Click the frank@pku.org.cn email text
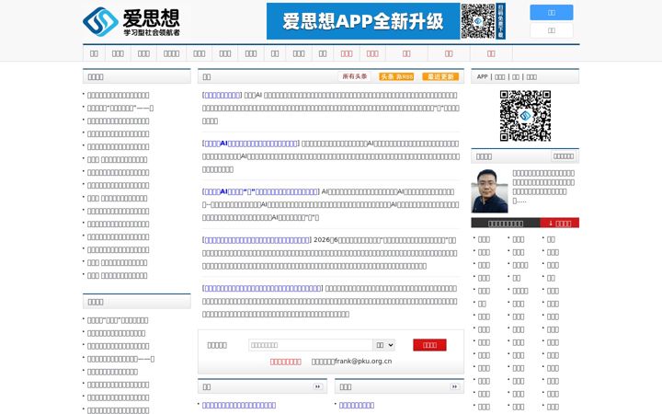The image size is (662, 414). [x=363, y=362]
